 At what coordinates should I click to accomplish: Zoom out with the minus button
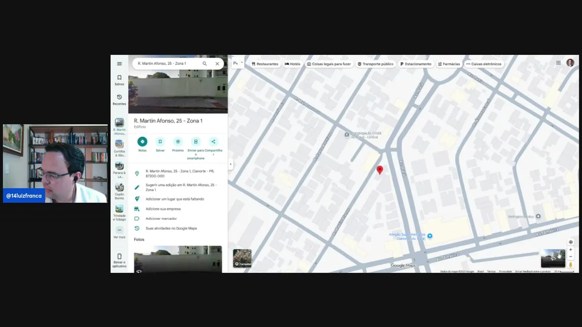[571, 256]
